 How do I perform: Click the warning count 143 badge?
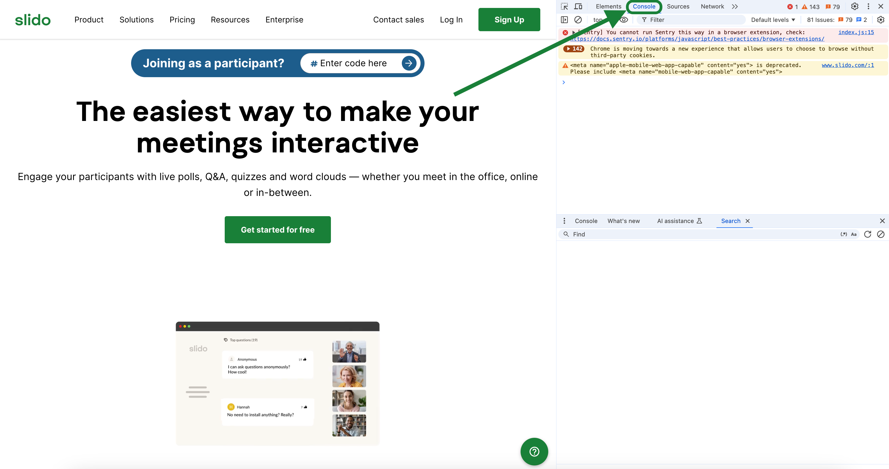coord(810,7)
